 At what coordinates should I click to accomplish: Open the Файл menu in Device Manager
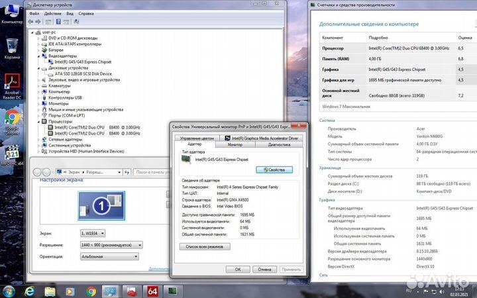pos(34,14)
